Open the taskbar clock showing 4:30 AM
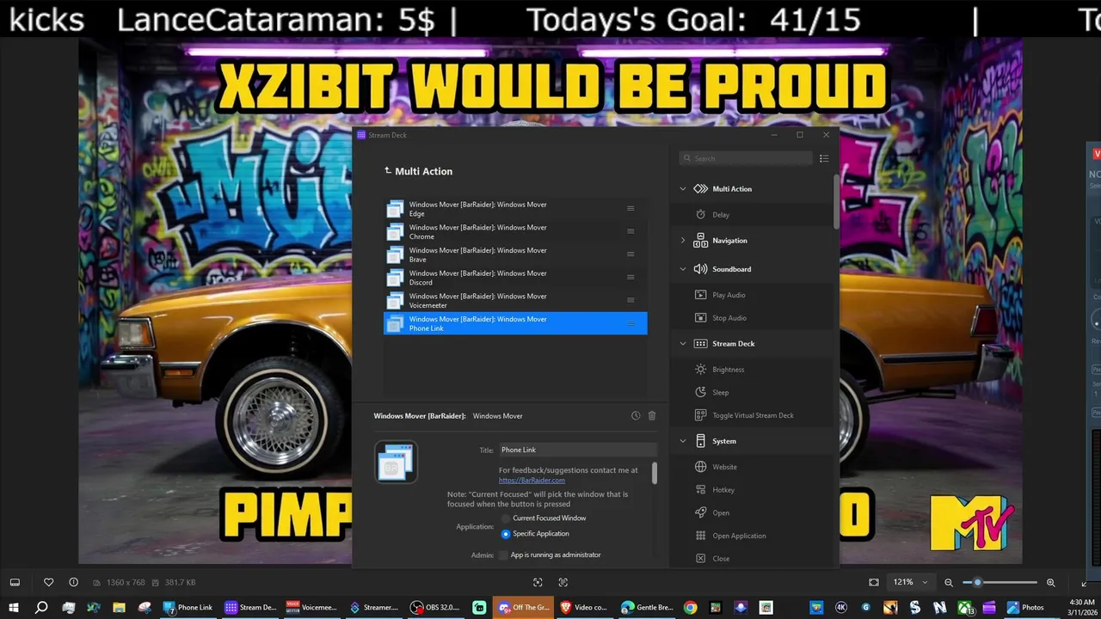This screenshot has height=619, width=1101. pos(1082,607)
